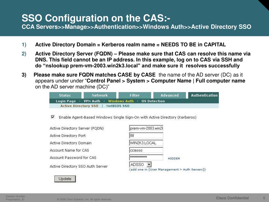Open the ADSSO Auth Server dropdown
Screen dimensions: 269x202
click(140, 165)
